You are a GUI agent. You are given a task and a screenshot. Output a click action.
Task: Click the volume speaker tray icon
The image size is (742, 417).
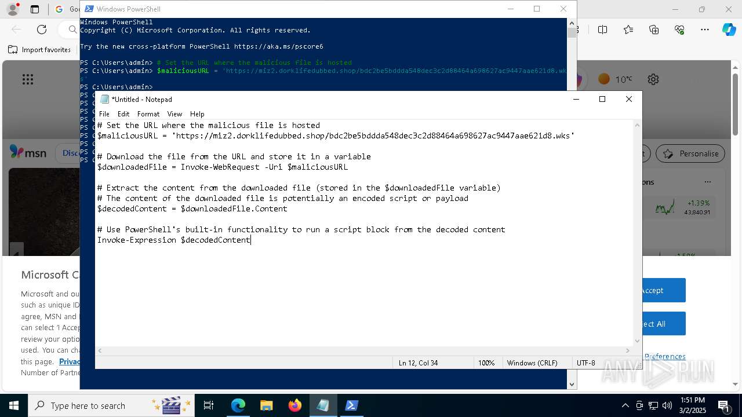tap(667, 405)
